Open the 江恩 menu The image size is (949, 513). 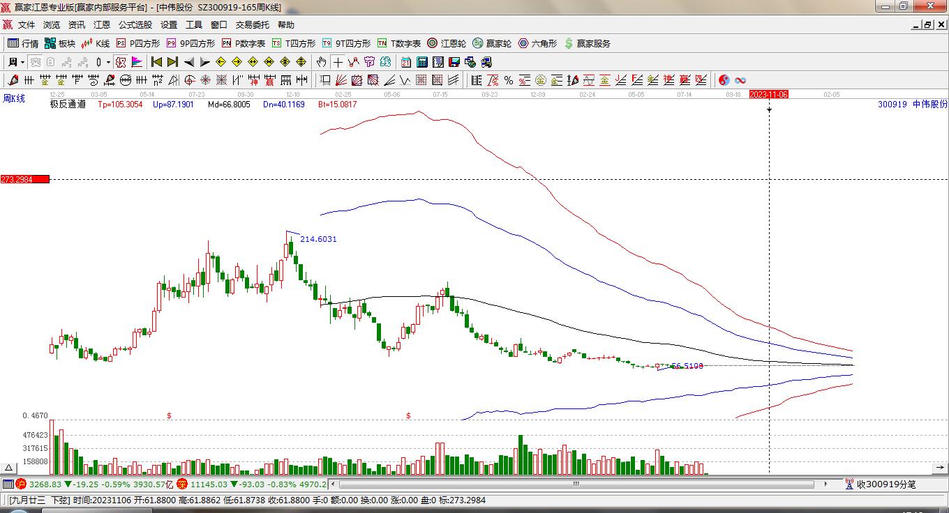point(102,25)
